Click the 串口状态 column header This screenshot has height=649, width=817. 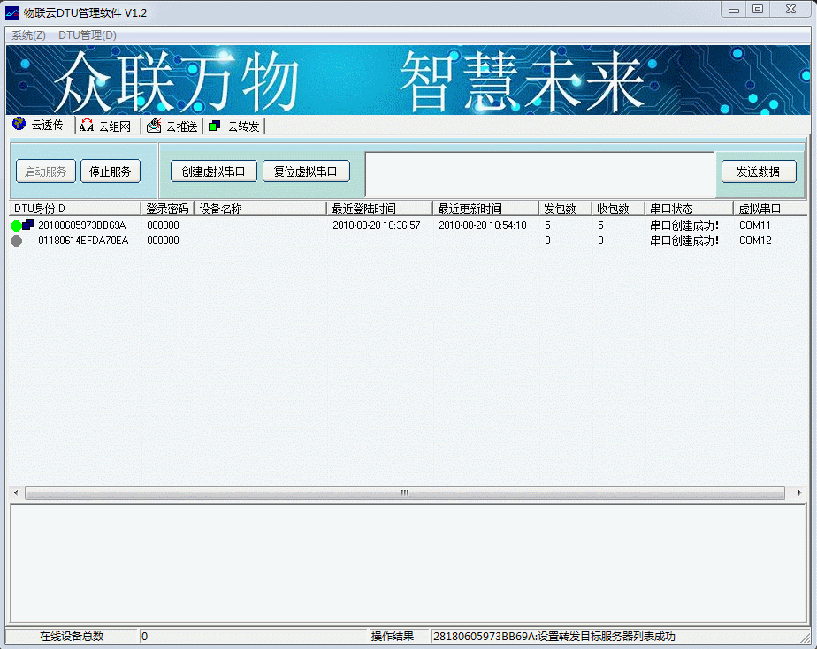tap(689, 209)
